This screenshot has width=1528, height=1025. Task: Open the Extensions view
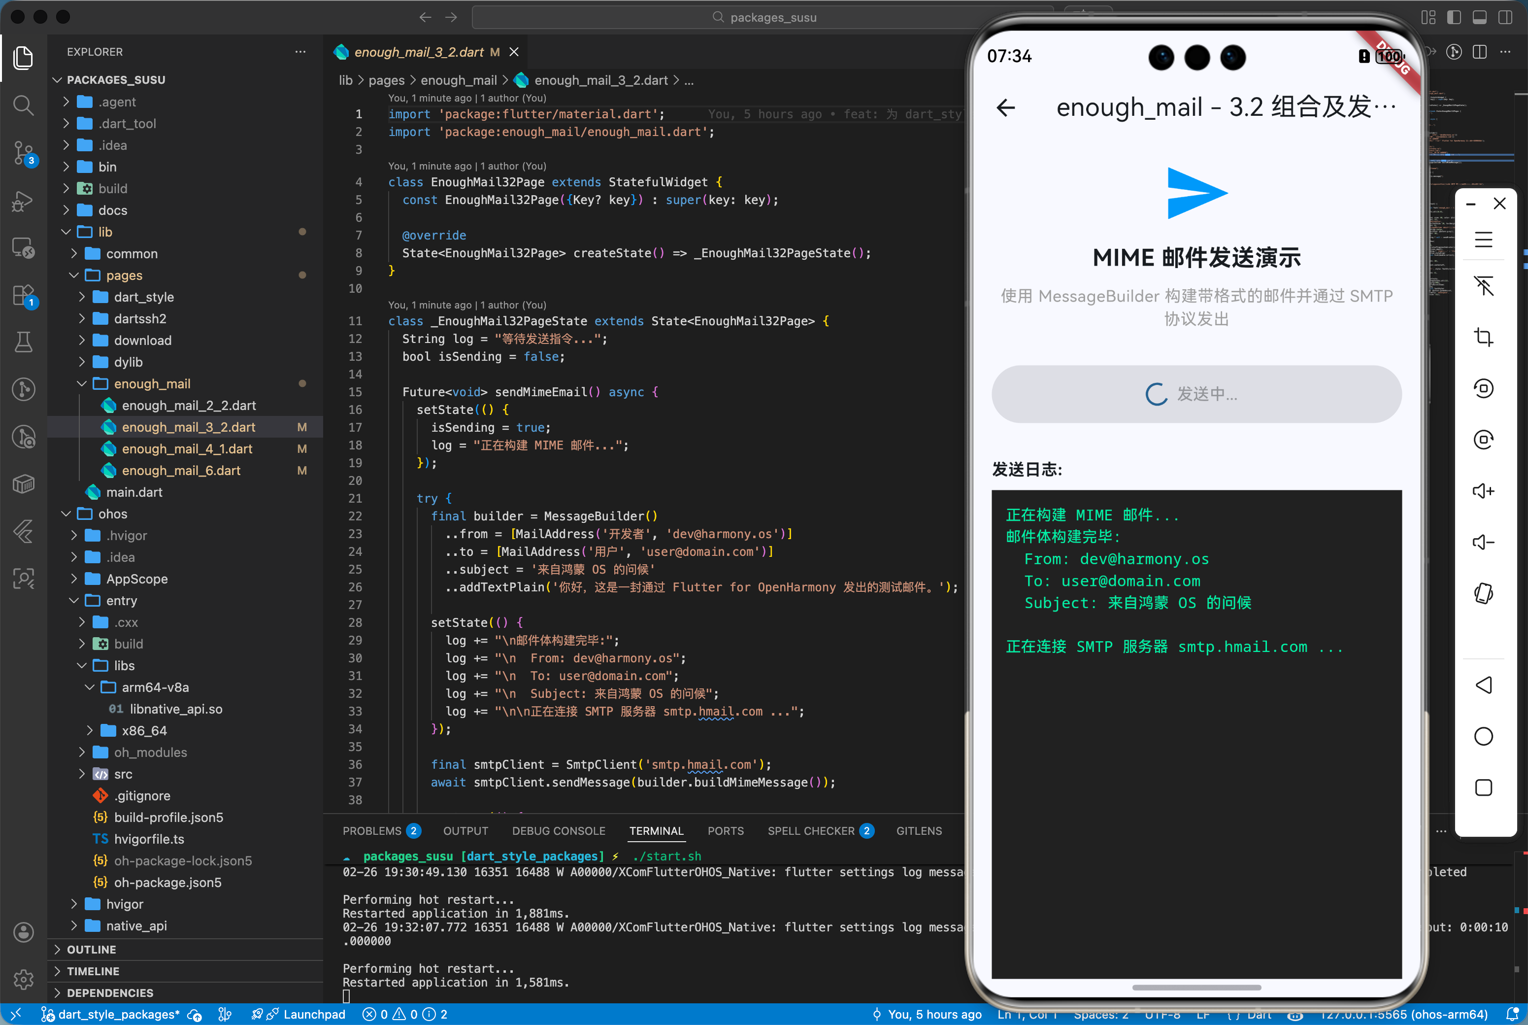click(x=24, y=295)
